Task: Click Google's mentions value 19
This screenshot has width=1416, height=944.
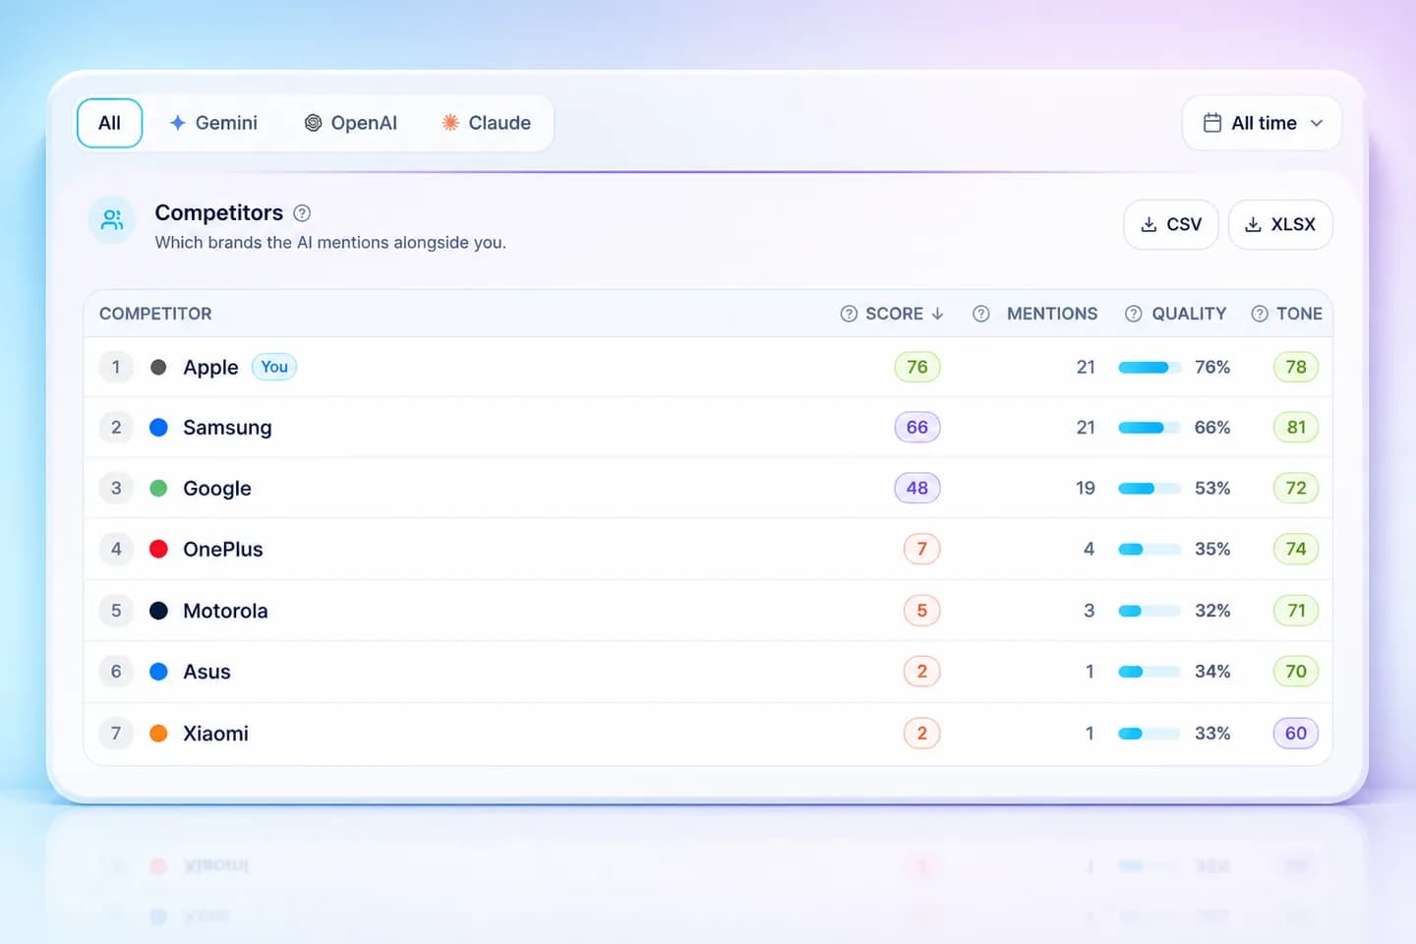Action: click(x=1086, y=489)
